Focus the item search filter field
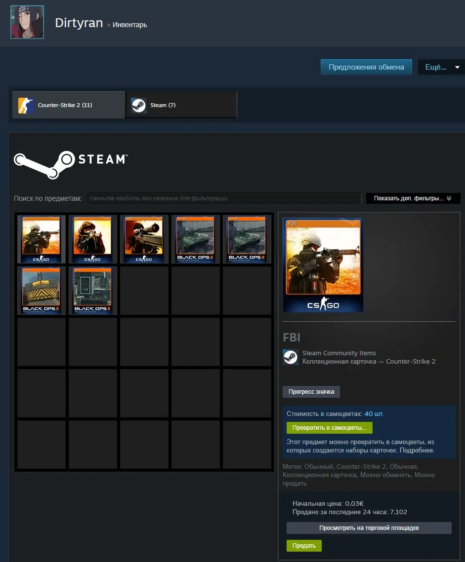The image size is (465, 562). click(224, 198)
